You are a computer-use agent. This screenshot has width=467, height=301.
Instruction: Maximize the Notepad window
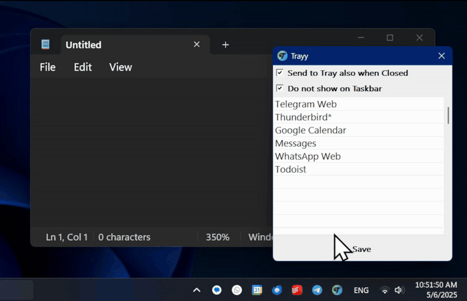pyautogui.click(x=390, y=38)
